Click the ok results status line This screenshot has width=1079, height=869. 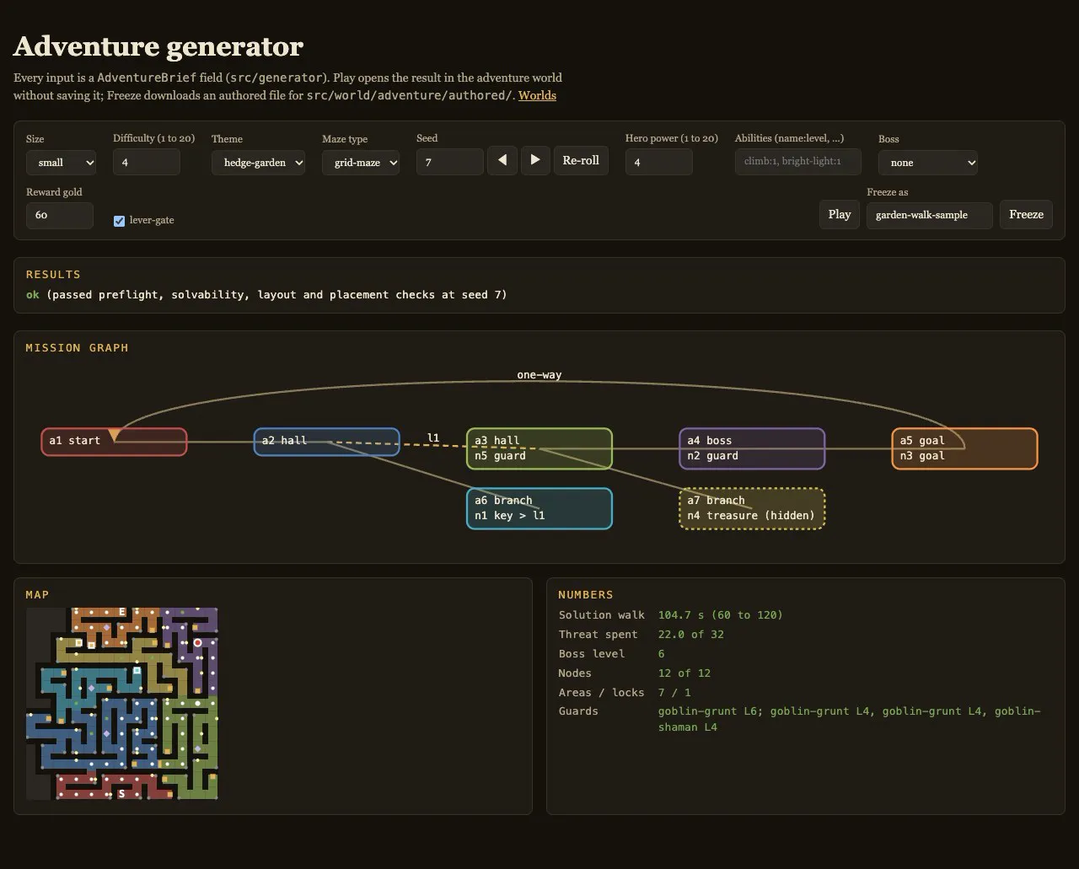click(266, 295)
